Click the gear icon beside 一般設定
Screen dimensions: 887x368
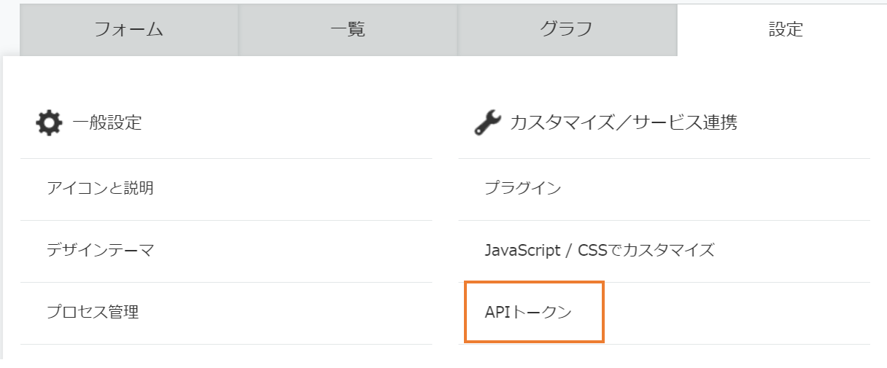[x=49, y=122]
